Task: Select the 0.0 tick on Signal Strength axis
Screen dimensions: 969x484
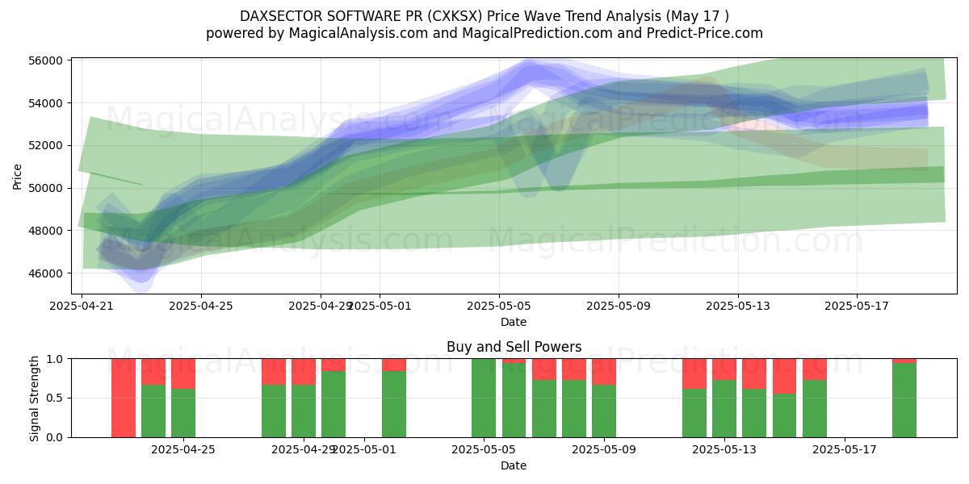Action: click(x=55, y=437)
